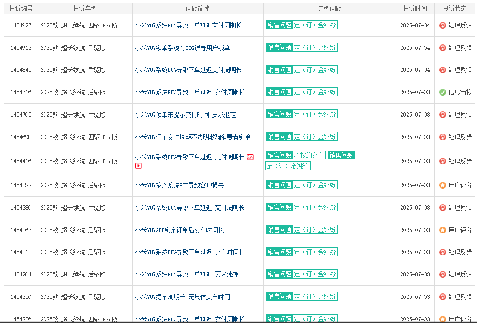Click the 投诉时间 column header
This screenshot has width=477, height=323.
click(x=415, y=9)
